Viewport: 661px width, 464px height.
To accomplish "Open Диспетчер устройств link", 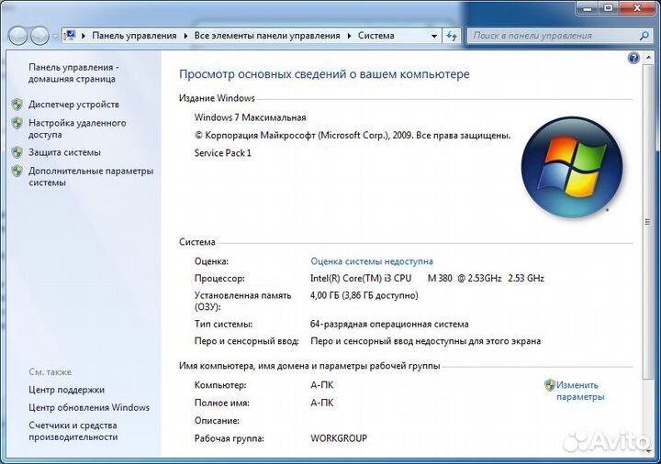I will click(73, 105).
